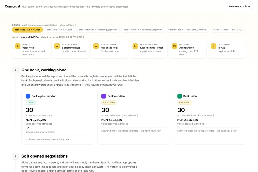
Task: Open case-66957e7e awaiting approval case
Action: (x=143, y=30)
